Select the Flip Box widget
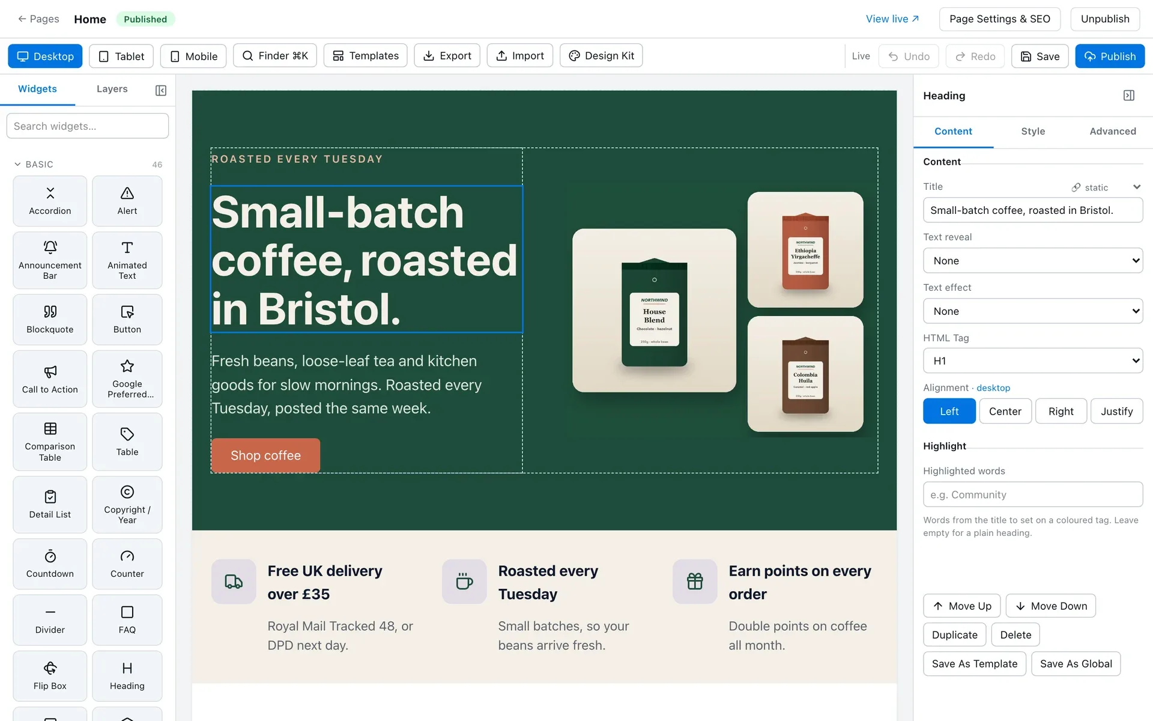The image size is (1153, 721). coord(50,676)
